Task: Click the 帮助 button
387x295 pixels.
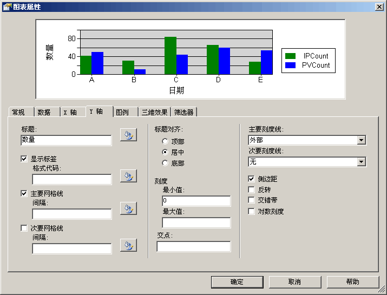Action: point(353,282)
